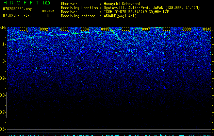Click the 0340 time marker

click(x=207, y=29)
